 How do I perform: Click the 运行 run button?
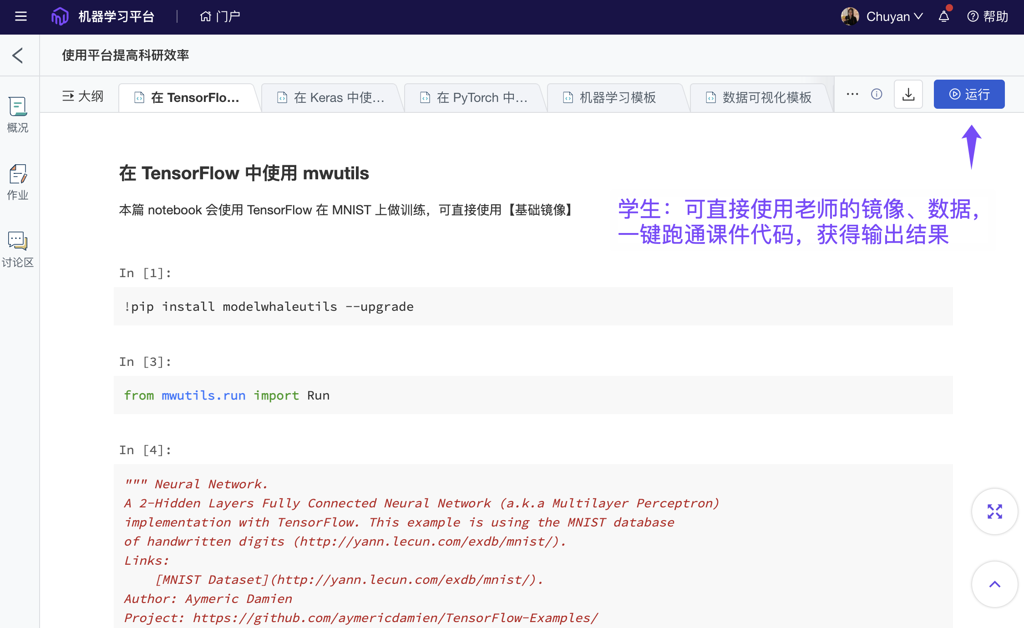tap(969, 94)
